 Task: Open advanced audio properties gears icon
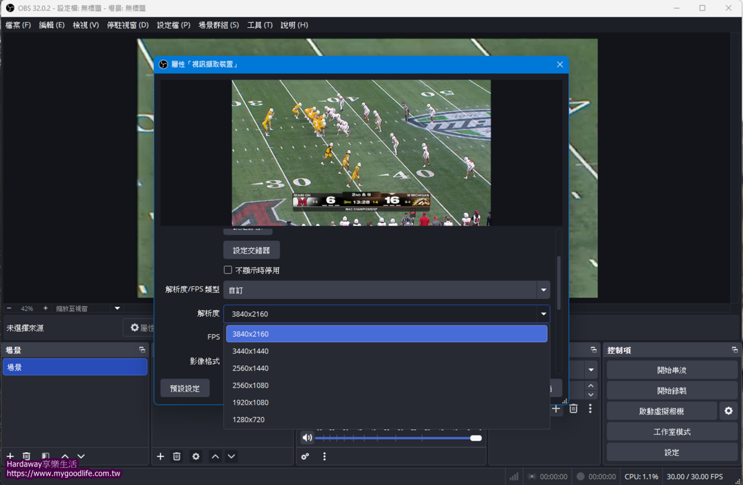click(305, 457)
